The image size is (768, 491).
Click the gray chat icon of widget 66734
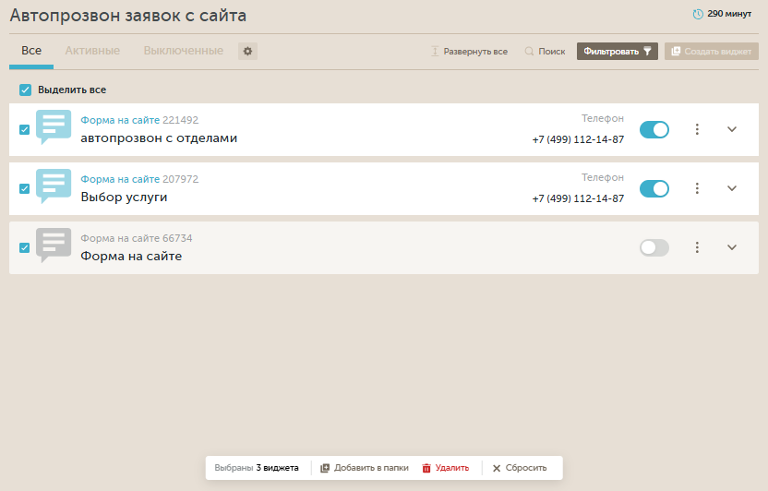[54, 245]
